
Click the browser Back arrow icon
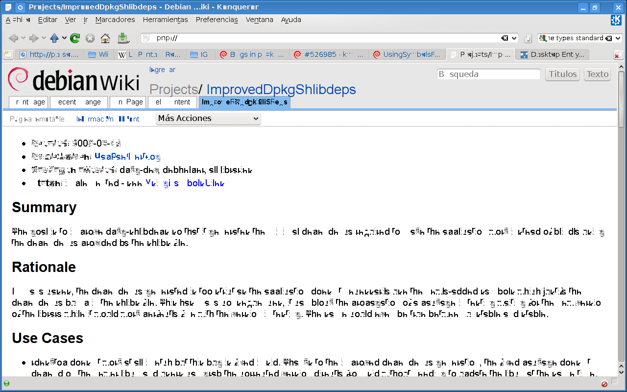[13, 38]
